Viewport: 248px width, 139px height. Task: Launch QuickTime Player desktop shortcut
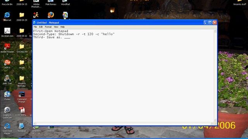[7, 129]
